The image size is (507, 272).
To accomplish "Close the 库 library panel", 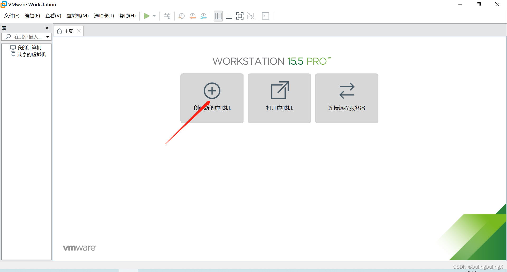I will (47, 28).
